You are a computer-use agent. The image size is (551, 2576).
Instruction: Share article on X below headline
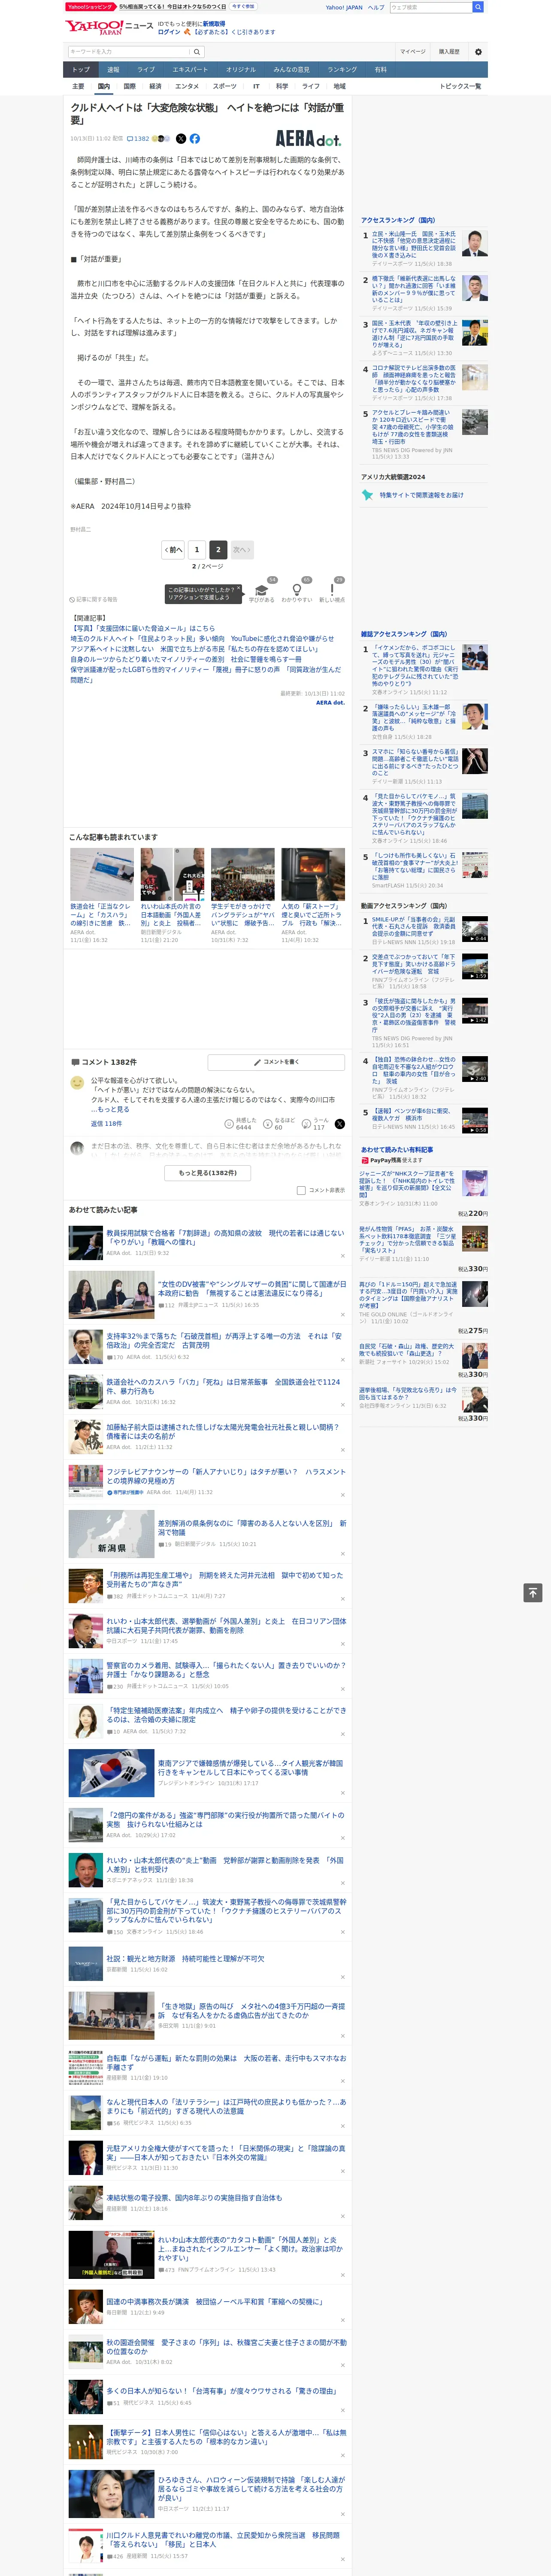click(x=181, y=139)
